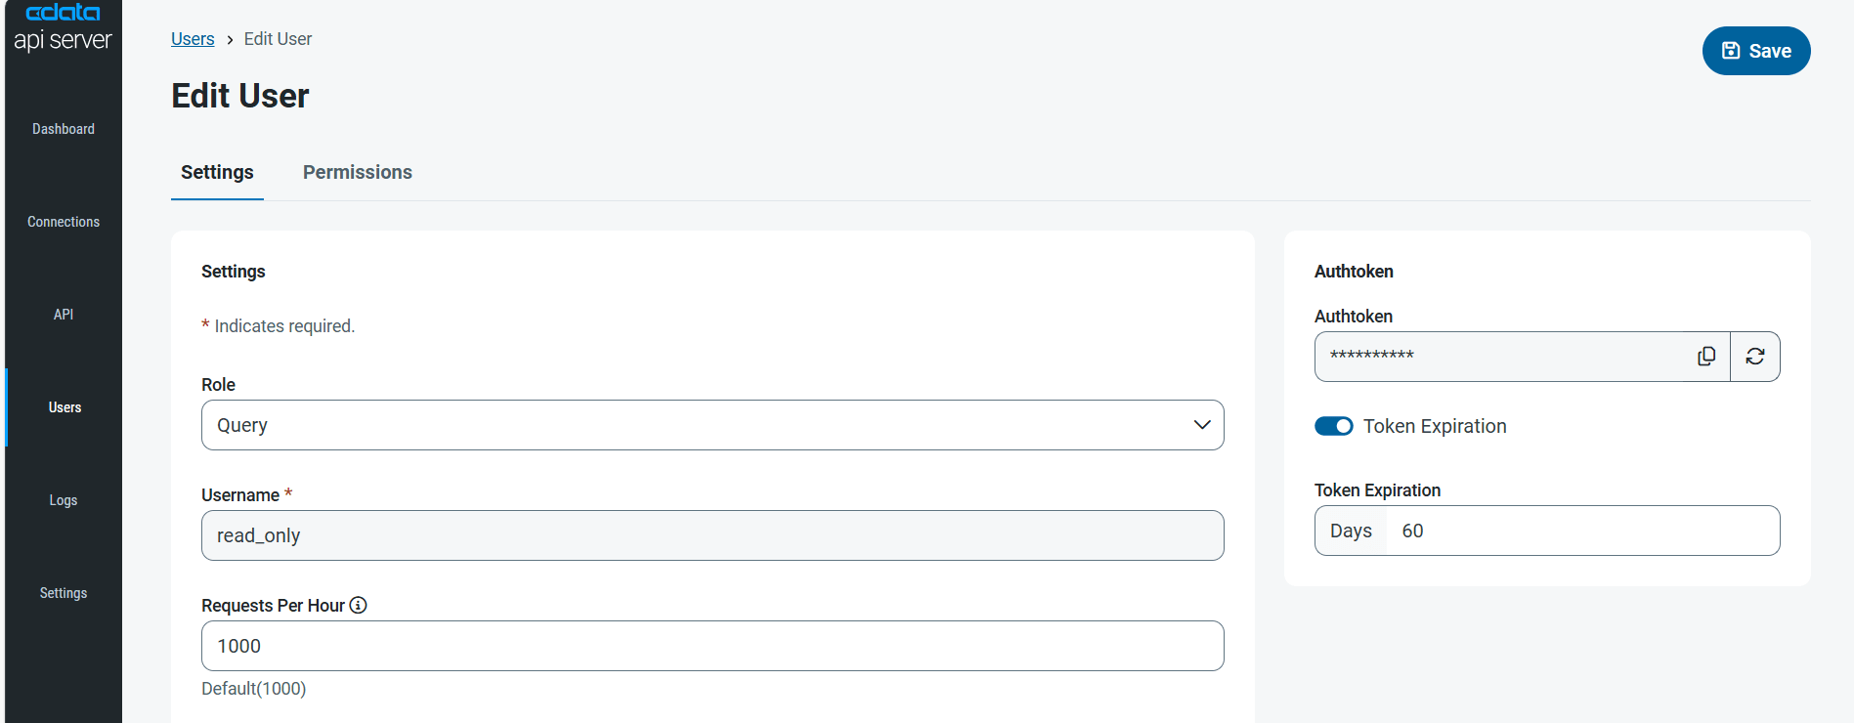The height and width of the screenshot is (723, 1854).
Task: Click the breadcrumb chevron separator
Action: (x=230, y=40)
